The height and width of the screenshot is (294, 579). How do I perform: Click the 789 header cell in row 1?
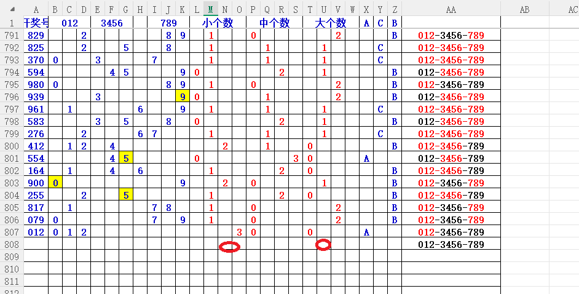168,23
